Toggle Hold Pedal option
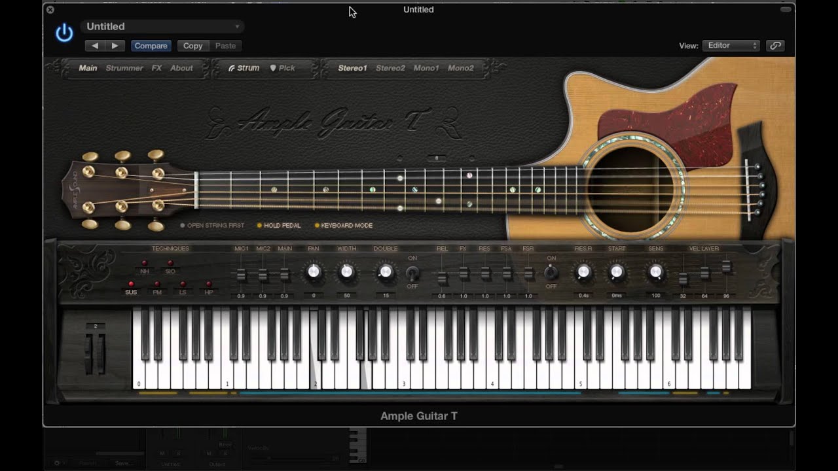Image resolution: width=838 pixels, height=471 pixels. [x=279, y=226]
